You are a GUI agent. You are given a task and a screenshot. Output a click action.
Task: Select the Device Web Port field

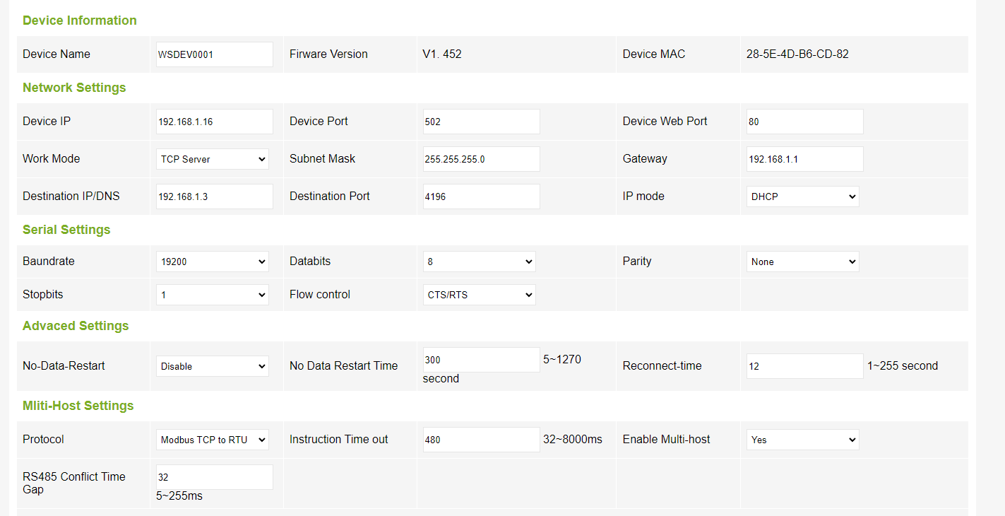point(804,122)
